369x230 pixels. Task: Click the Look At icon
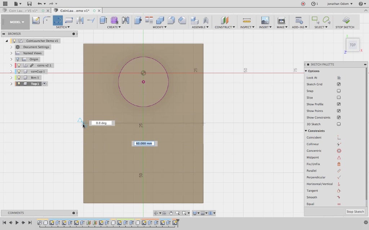pos(339,78)
